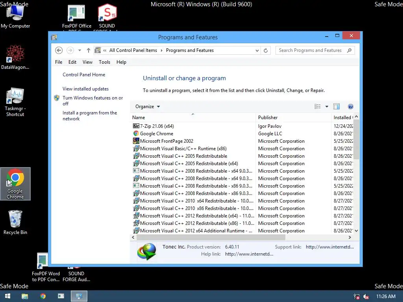Open Turn Windows features on or off
The width and height of the screenshot is (403, 302).
(x=93, y=101)
